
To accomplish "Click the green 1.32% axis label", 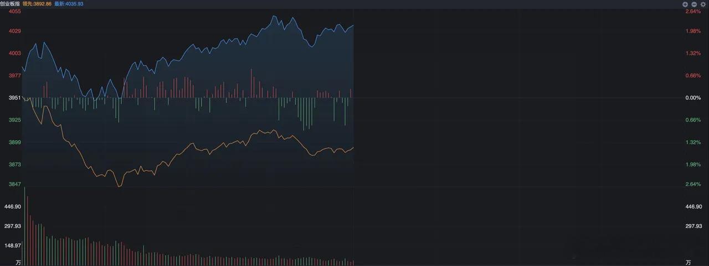I will [x=693, y=142].
